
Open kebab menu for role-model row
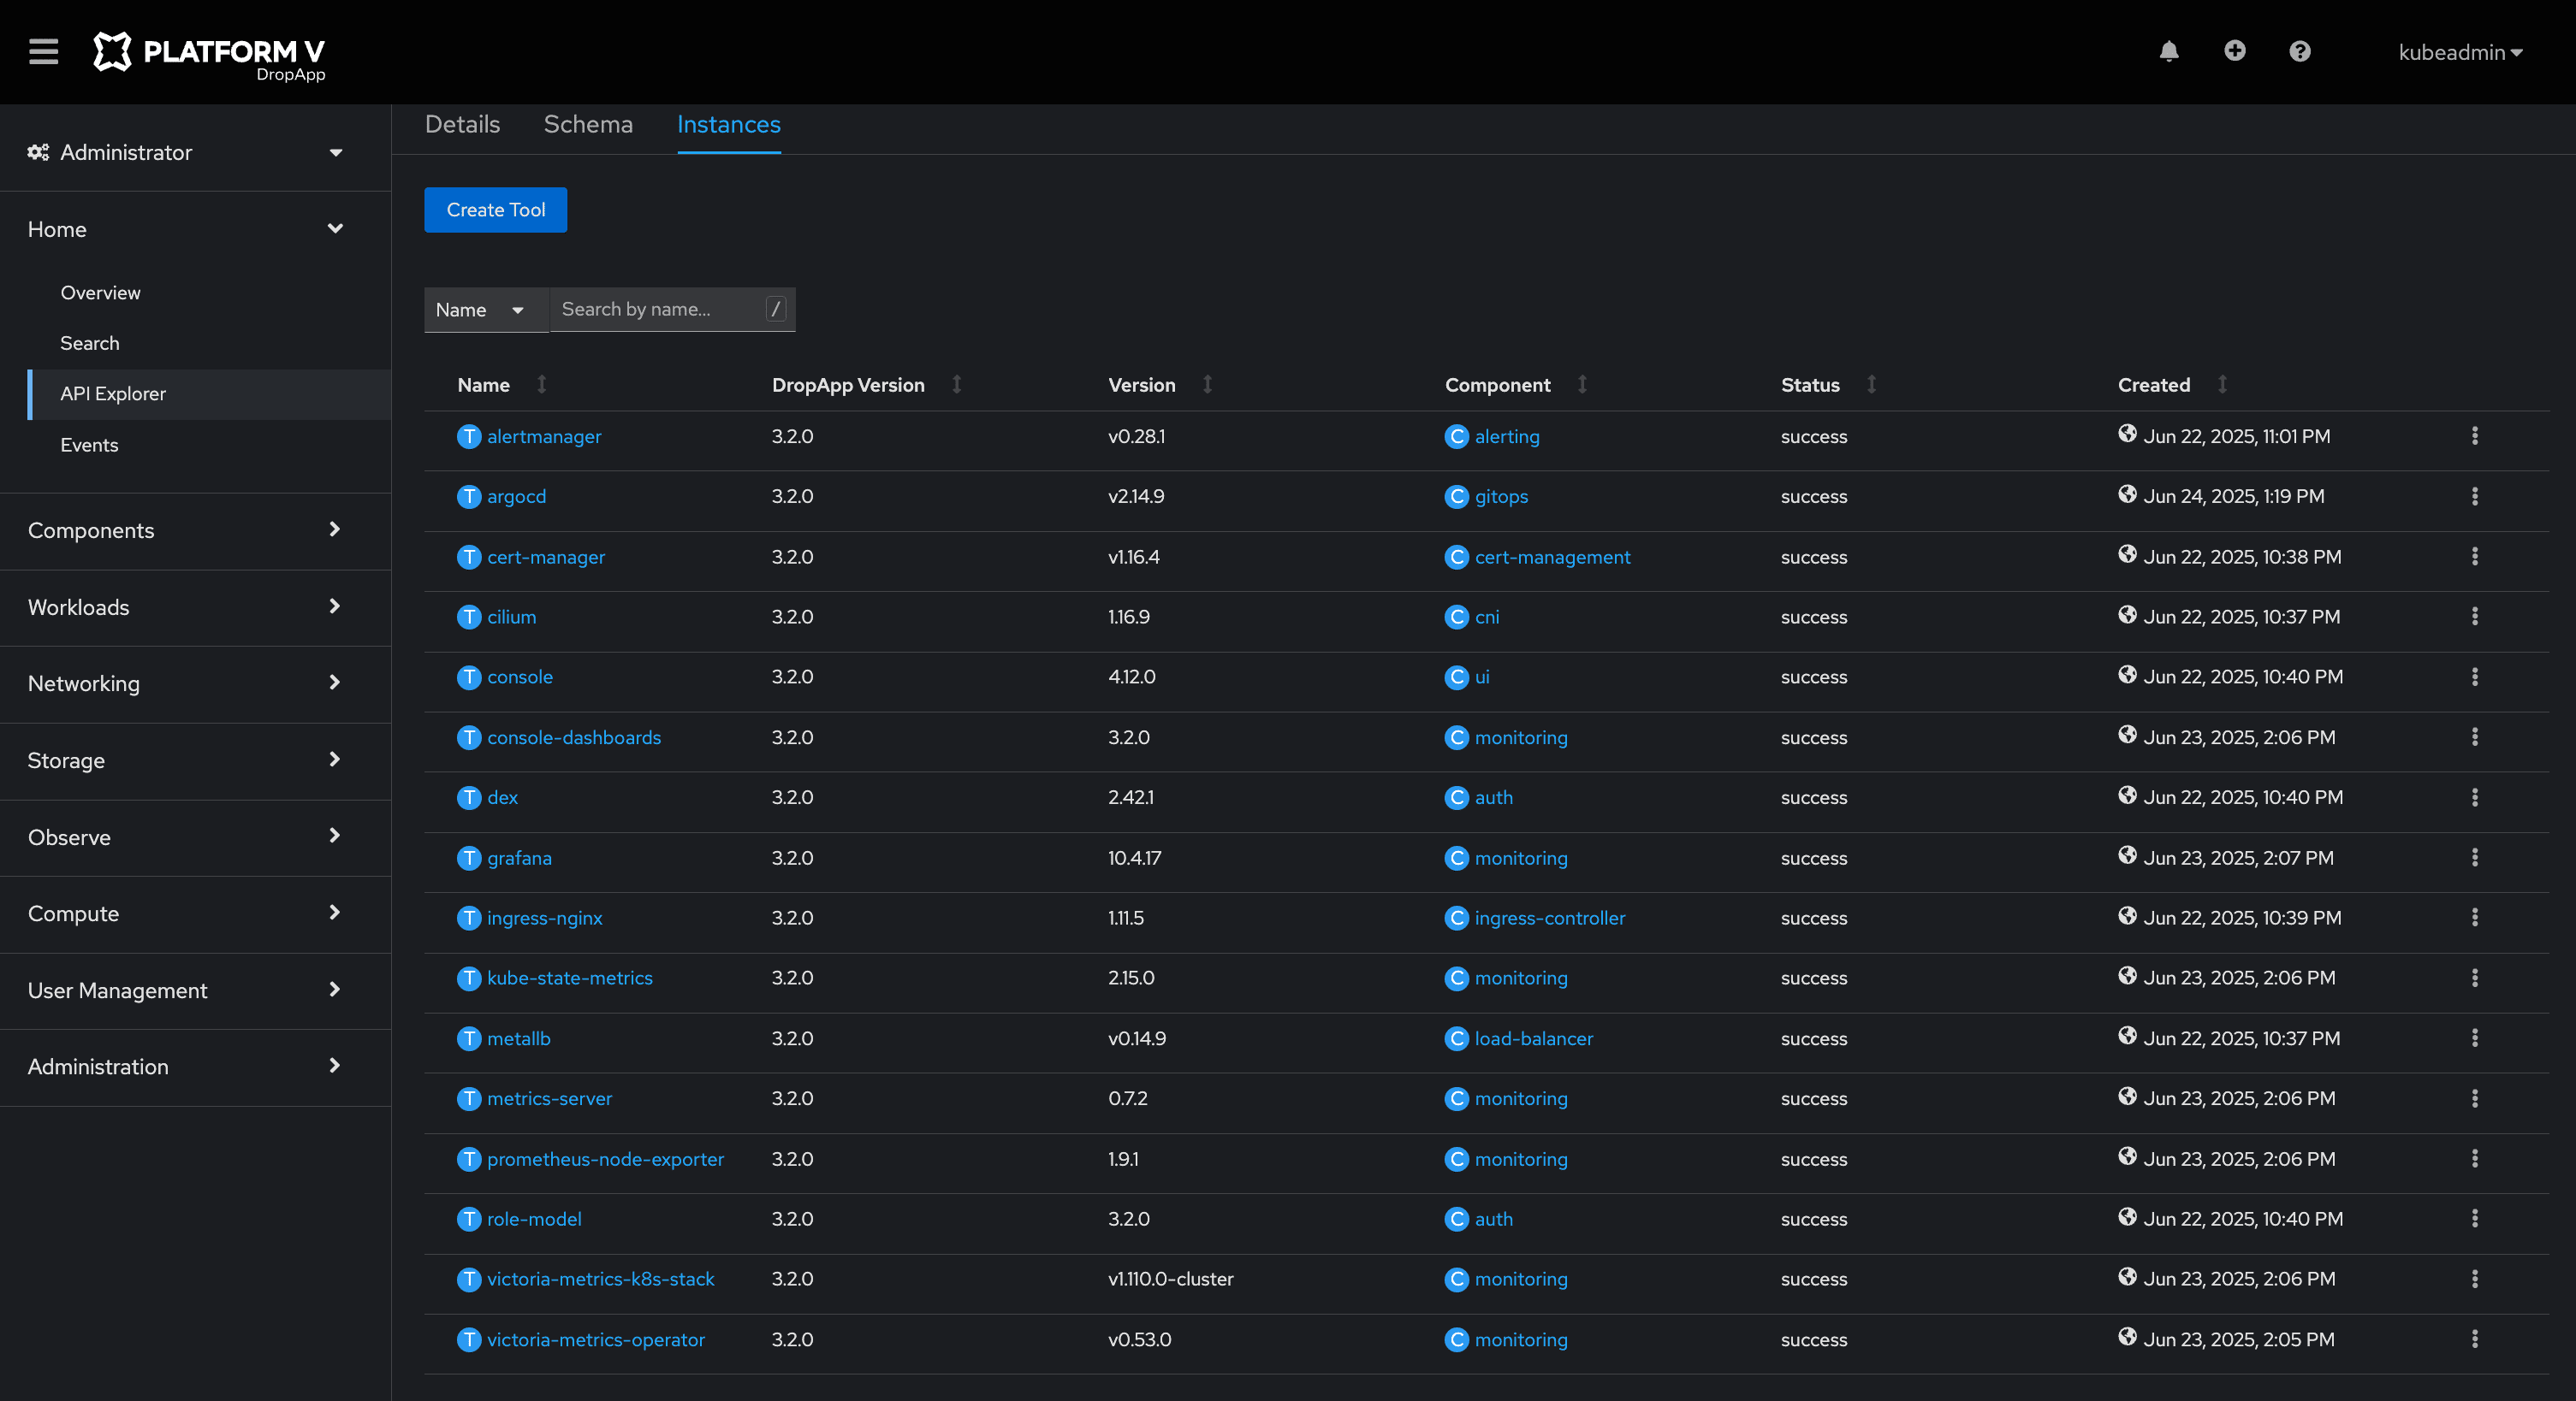point(2474,1219)
